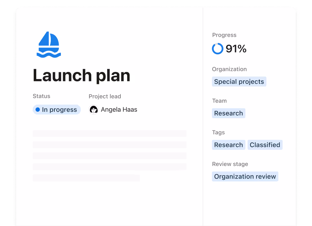Viewport: 312px width, 226px height.
Task: Select the Organization field label
Action: [229, 69]
